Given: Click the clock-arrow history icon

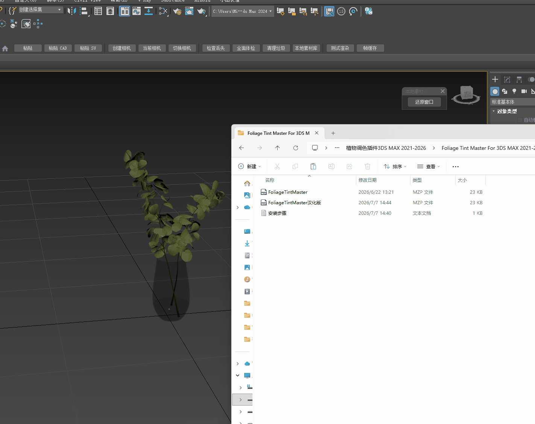Looking at the screenshot, I should click(353, 11).
